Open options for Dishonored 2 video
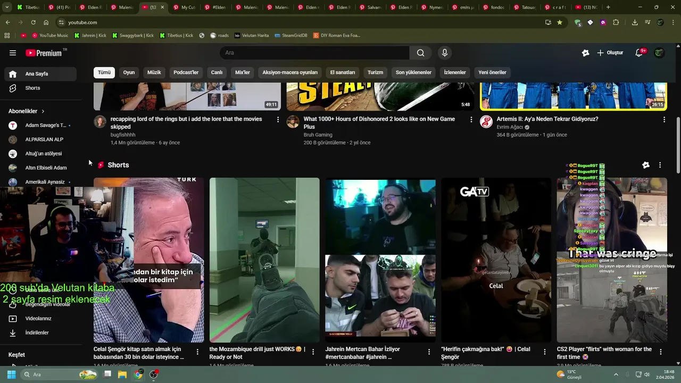The image size is (681, 383). pos(471,120)
